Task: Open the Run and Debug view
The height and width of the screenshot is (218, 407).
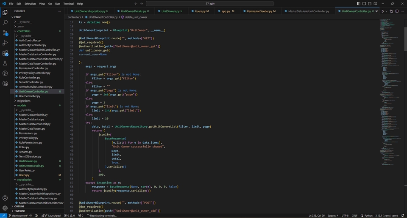Action: pyautogui.click(x=5, y=43)
